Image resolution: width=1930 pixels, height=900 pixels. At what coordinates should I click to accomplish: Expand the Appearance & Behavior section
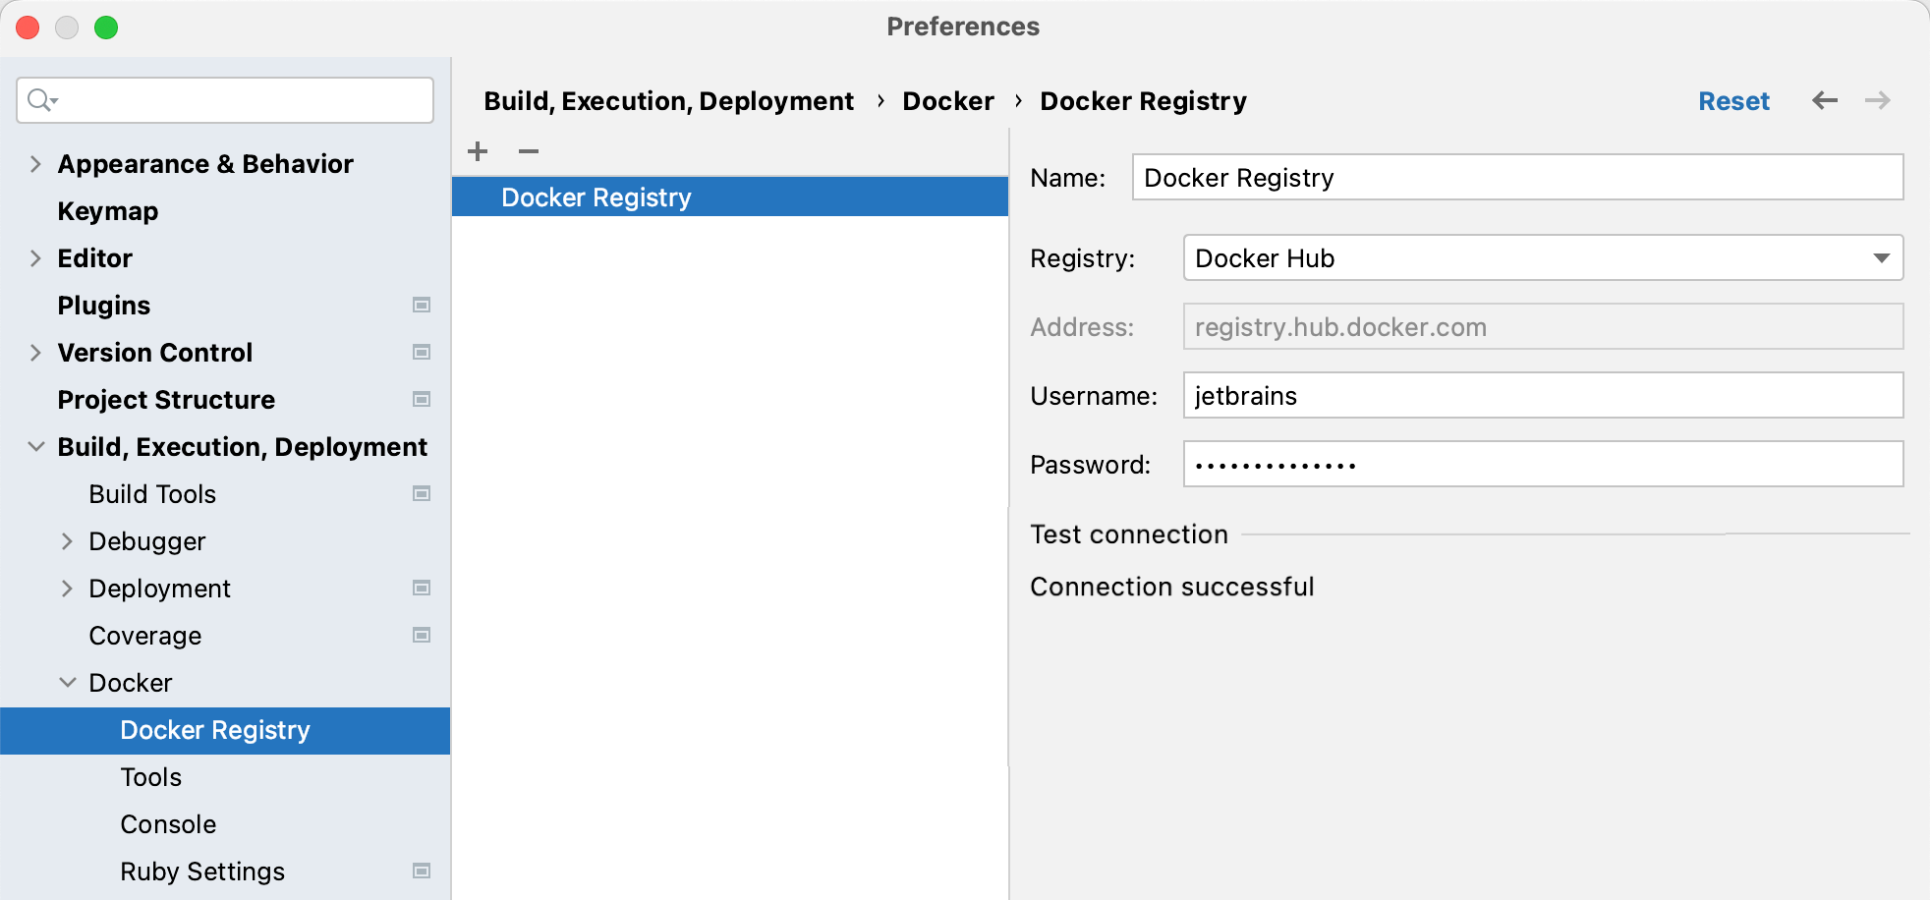point(34,163)
